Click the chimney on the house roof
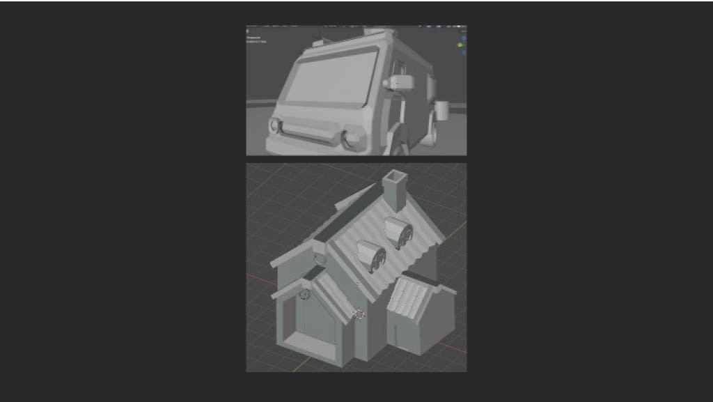 point(395,190)
